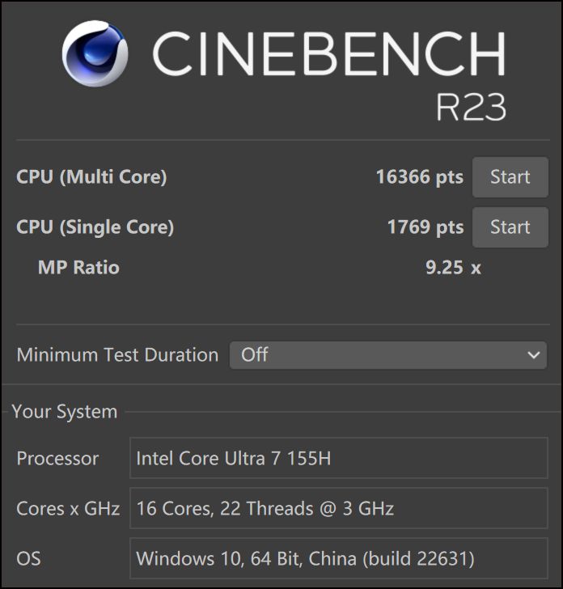Viewport: 563px width, 589px height.
Task: Click the Your System section header
Action: [x=65, y=412]
